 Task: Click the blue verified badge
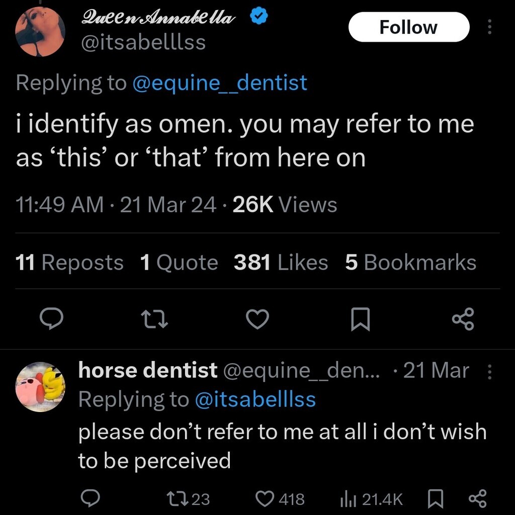click(259, 17)
